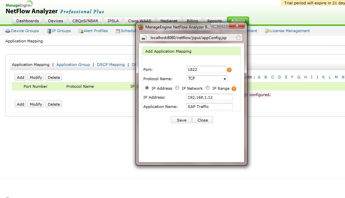Switch to the Admin tab
This screenshot has width=345, height=198.
pyautogui.click(x=238, y=21)
